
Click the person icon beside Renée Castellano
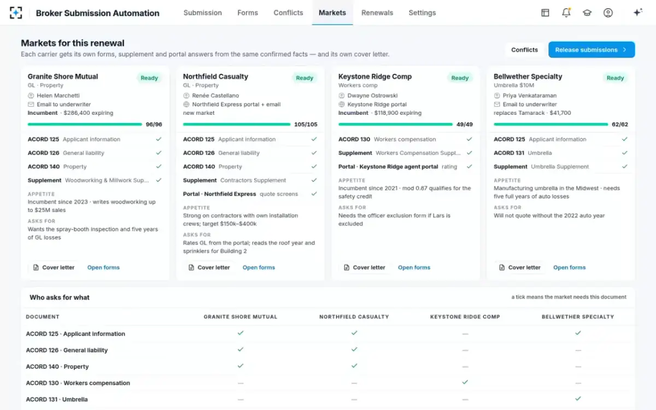[x=186, y=96]
